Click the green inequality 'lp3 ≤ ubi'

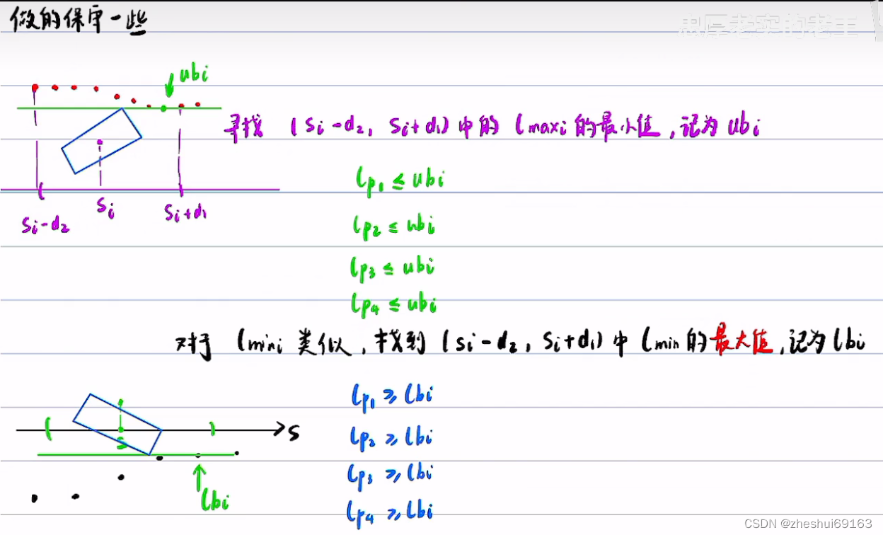tap(393, 267)
